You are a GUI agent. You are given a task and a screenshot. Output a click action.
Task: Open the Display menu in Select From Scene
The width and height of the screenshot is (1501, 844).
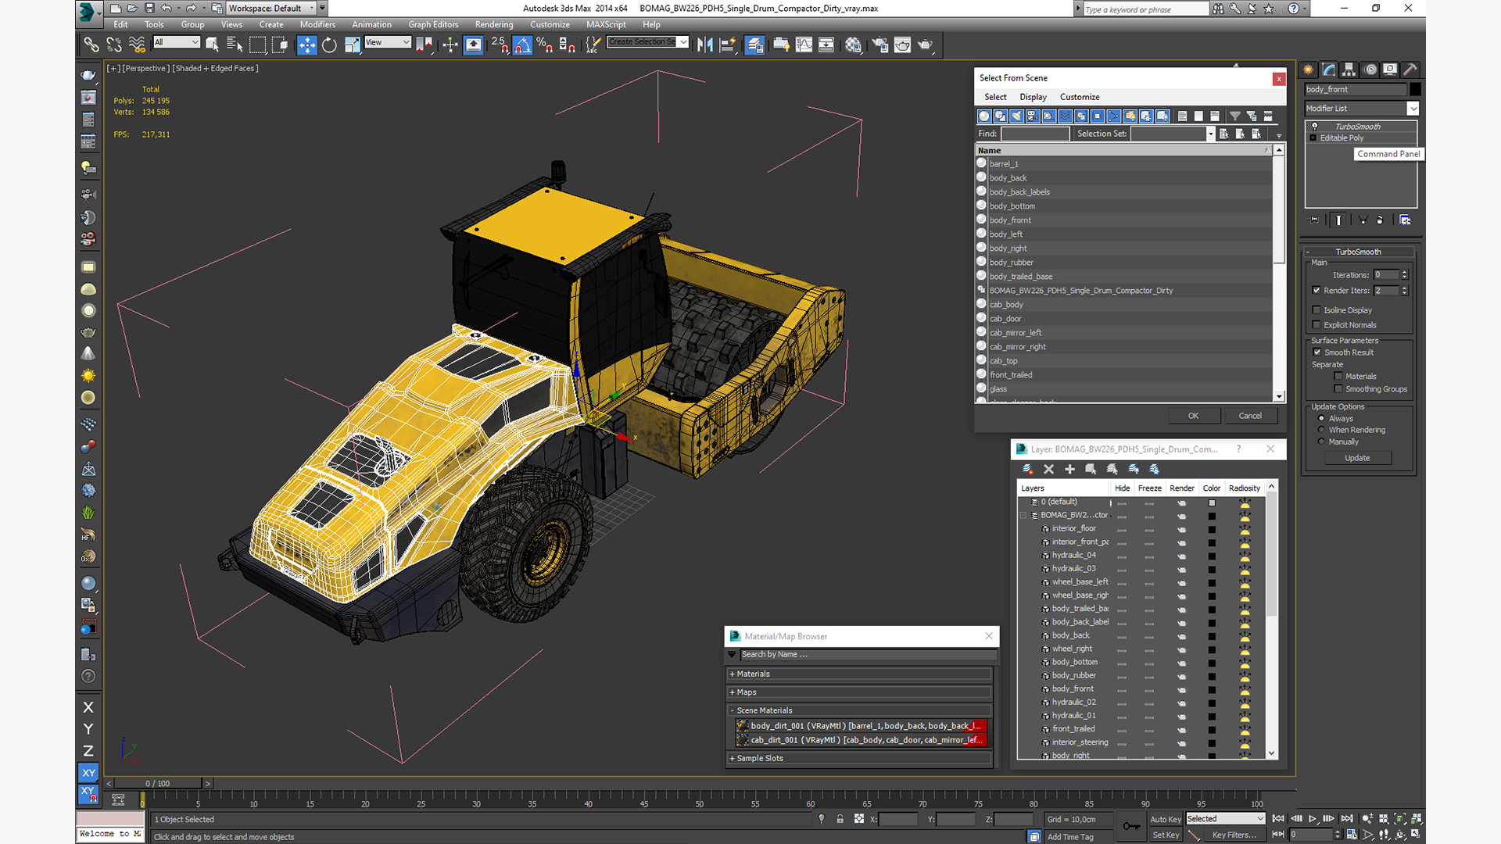click(1033, 97)
